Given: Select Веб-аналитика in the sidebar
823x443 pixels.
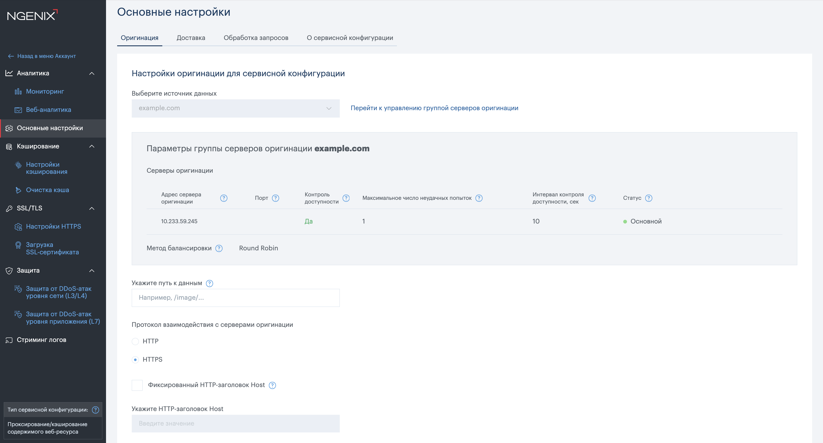Looking at the screenshot, I should (x=48, y=110).
